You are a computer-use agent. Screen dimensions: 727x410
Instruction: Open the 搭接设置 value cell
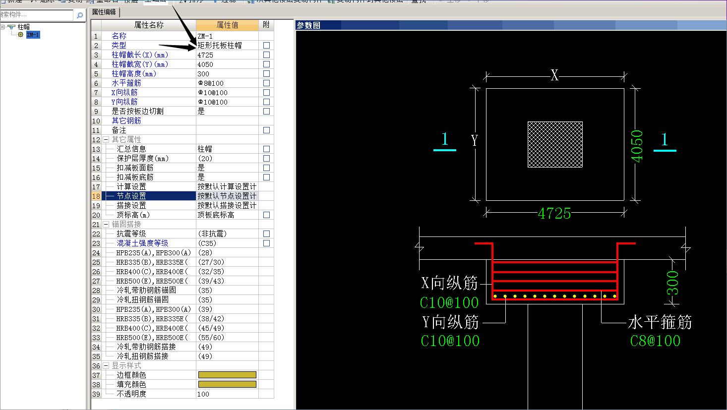click(x=227, y=205)
